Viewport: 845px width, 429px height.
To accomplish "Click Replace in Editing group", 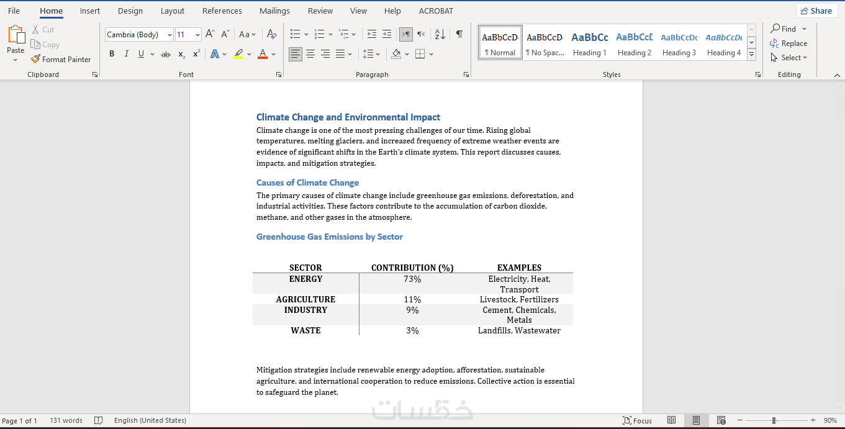I will [789, 43].
